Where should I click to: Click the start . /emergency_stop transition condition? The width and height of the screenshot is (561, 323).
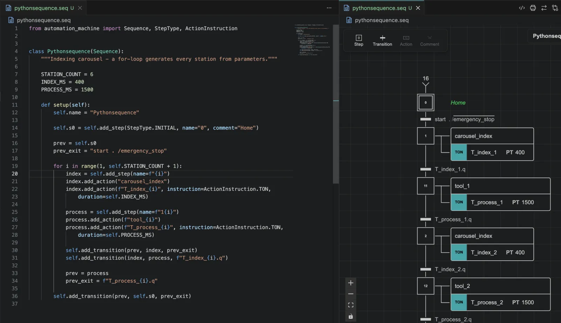coord(464,119)
